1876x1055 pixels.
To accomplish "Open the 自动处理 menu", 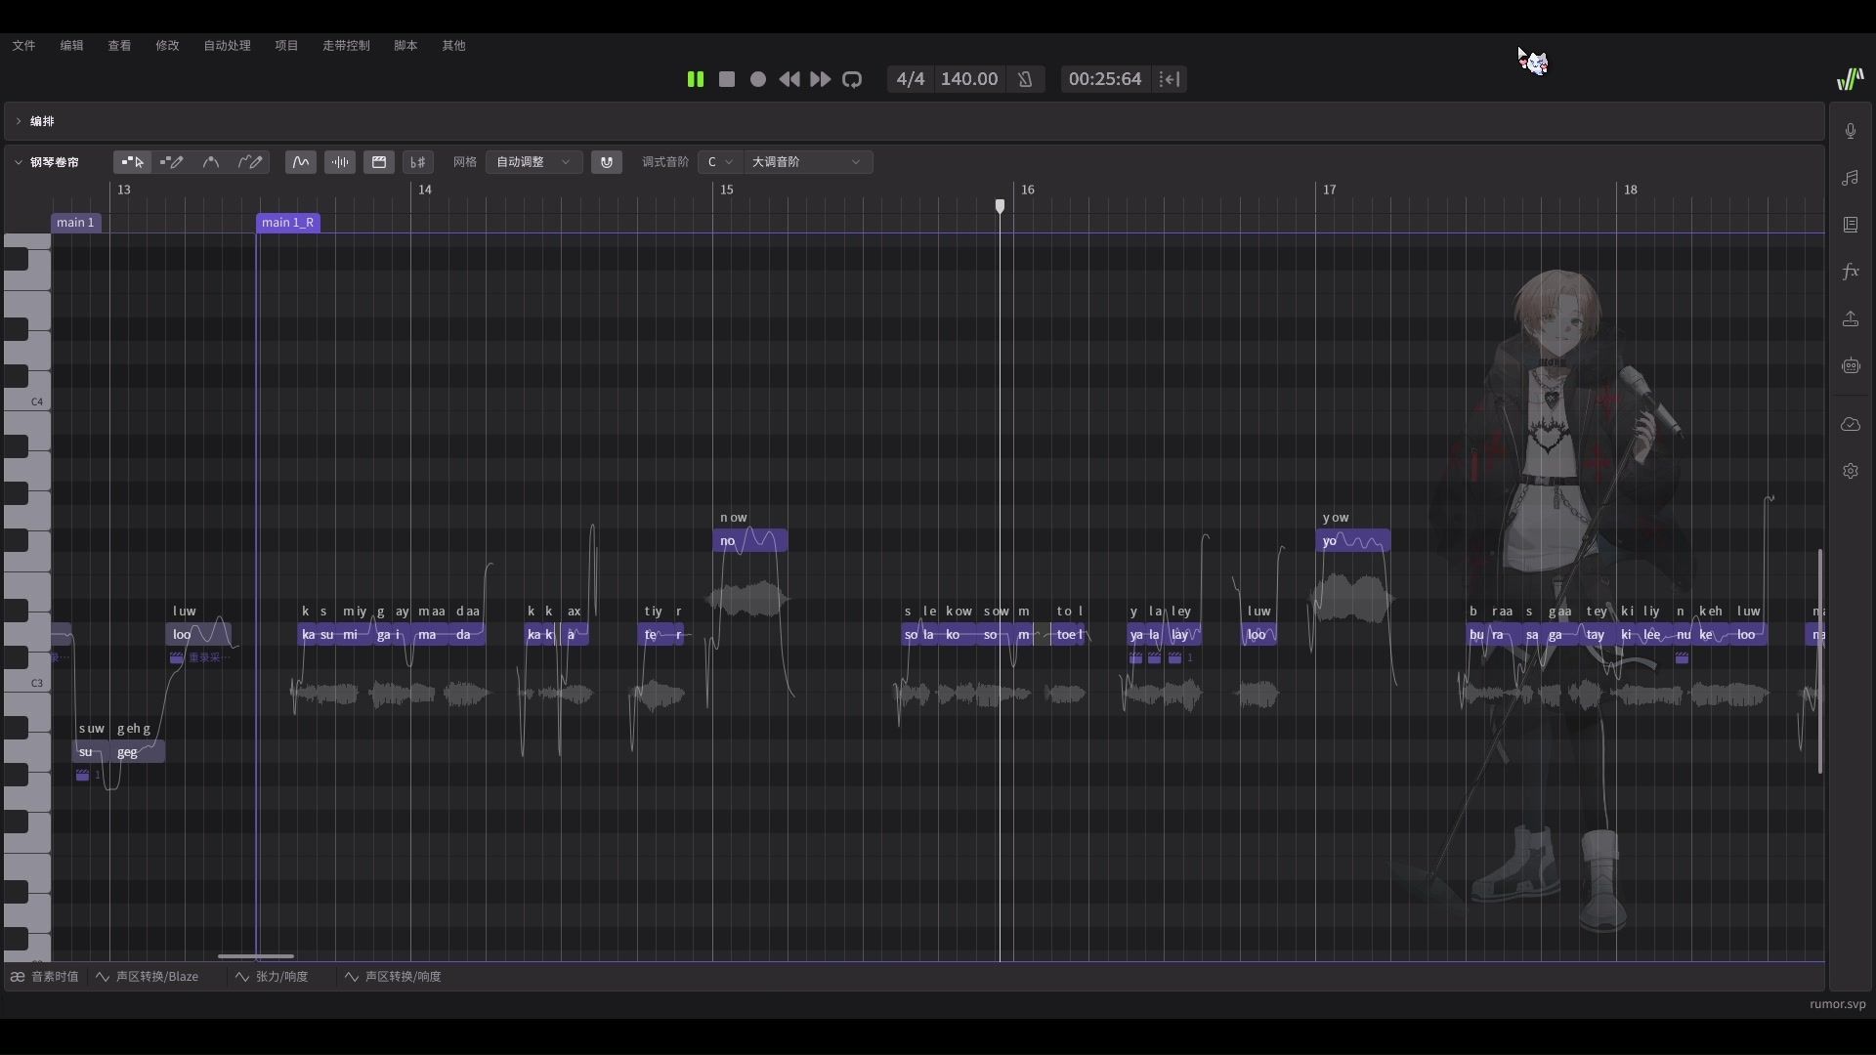I will pyautogui.click(x=228, y=46).
